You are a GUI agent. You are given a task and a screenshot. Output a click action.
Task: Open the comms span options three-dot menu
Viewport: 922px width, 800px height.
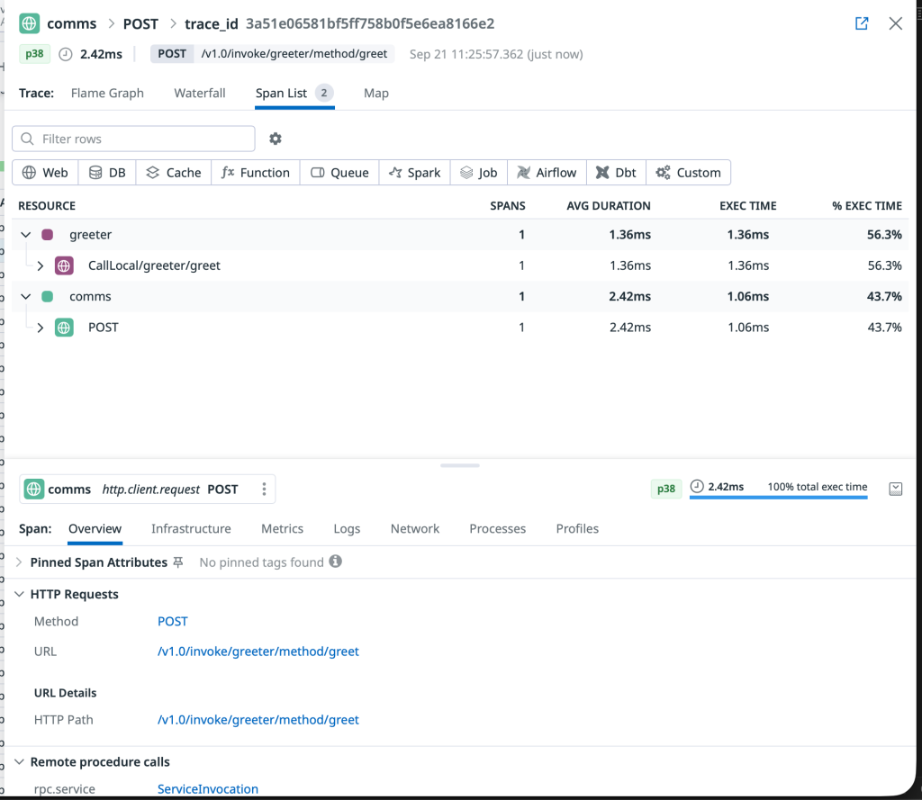tap(264, 489)
